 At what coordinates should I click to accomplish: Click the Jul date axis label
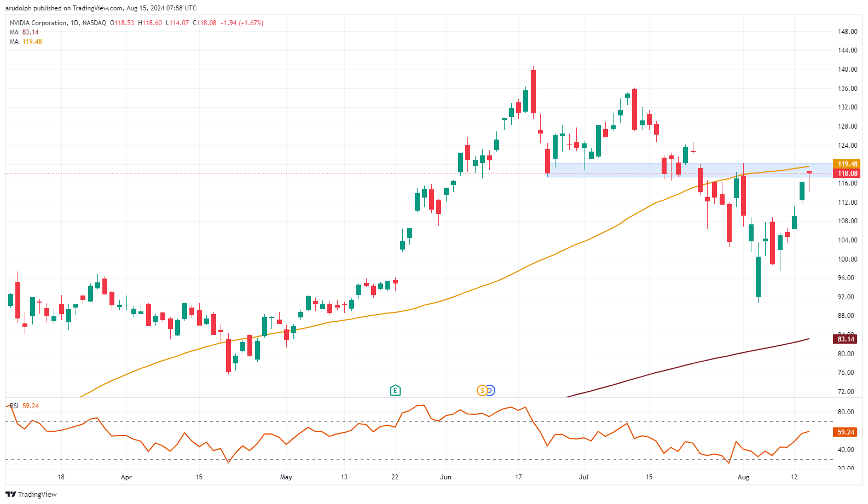point(584,477)
